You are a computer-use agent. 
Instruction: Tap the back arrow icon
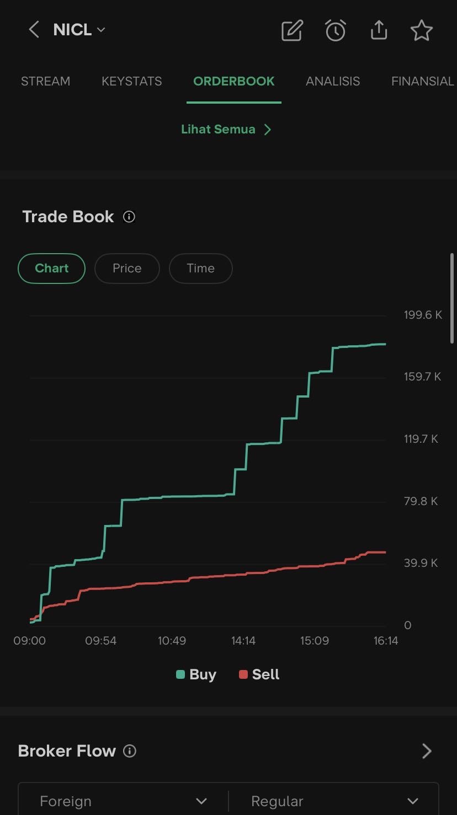(34, 30)
